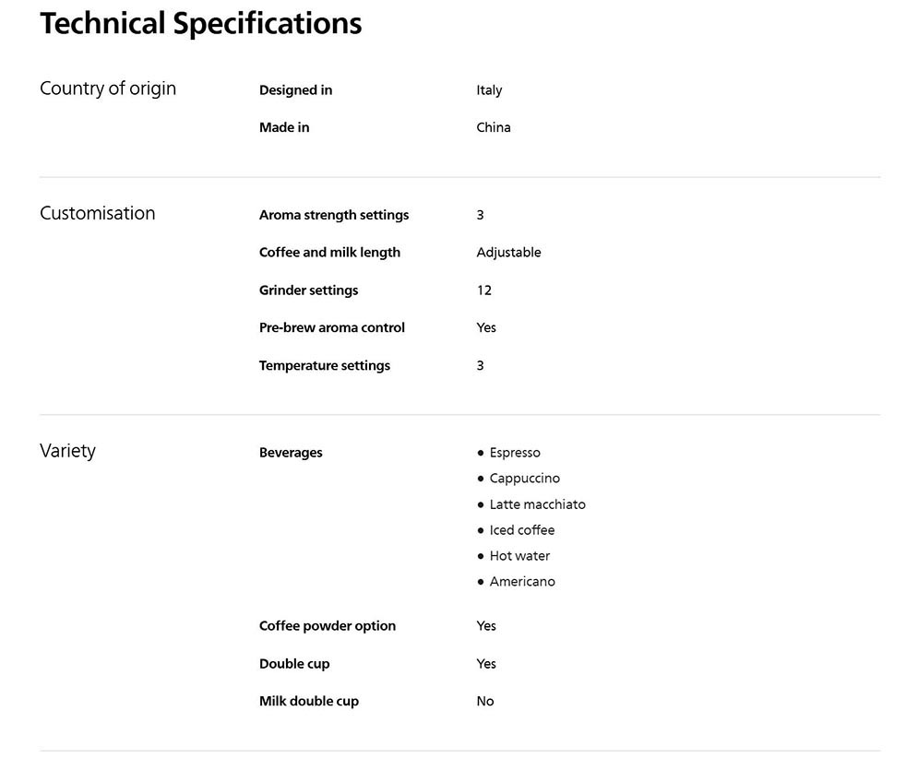Click the Grinder settings label
918x770 pixels.
(x=308, y=290)
